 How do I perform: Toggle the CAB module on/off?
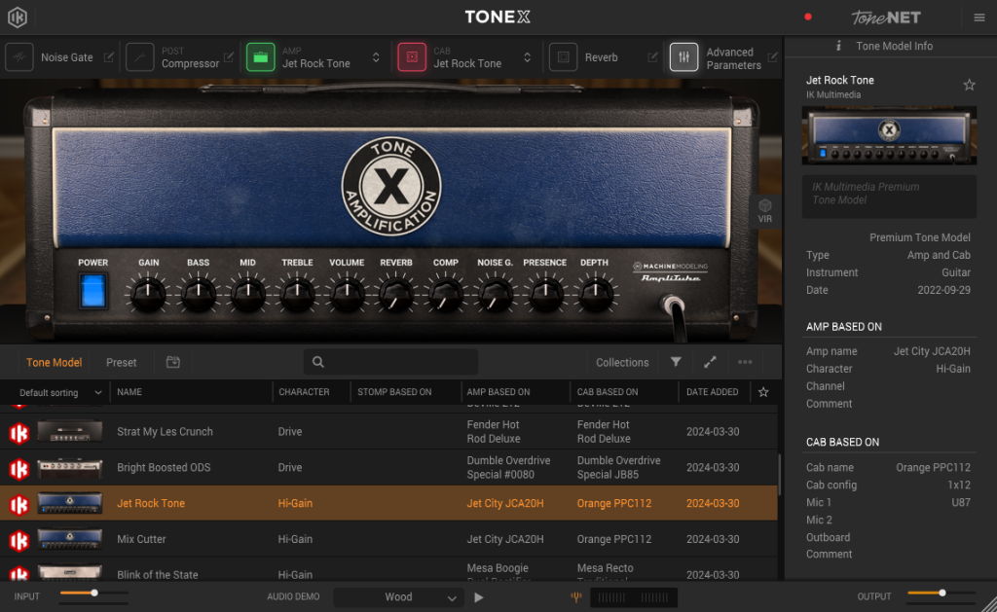(412, 57)
